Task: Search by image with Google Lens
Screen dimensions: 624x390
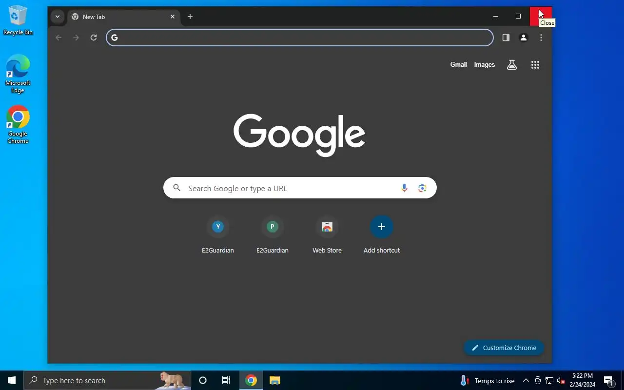Action: pyautogui.click(x=422, y=188)
